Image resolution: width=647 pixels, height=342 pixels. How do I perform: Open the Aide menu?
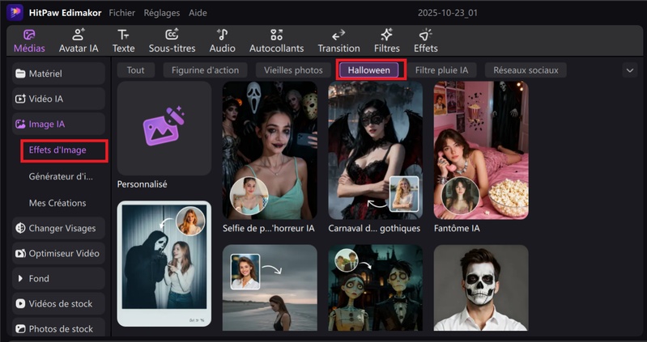198,13
